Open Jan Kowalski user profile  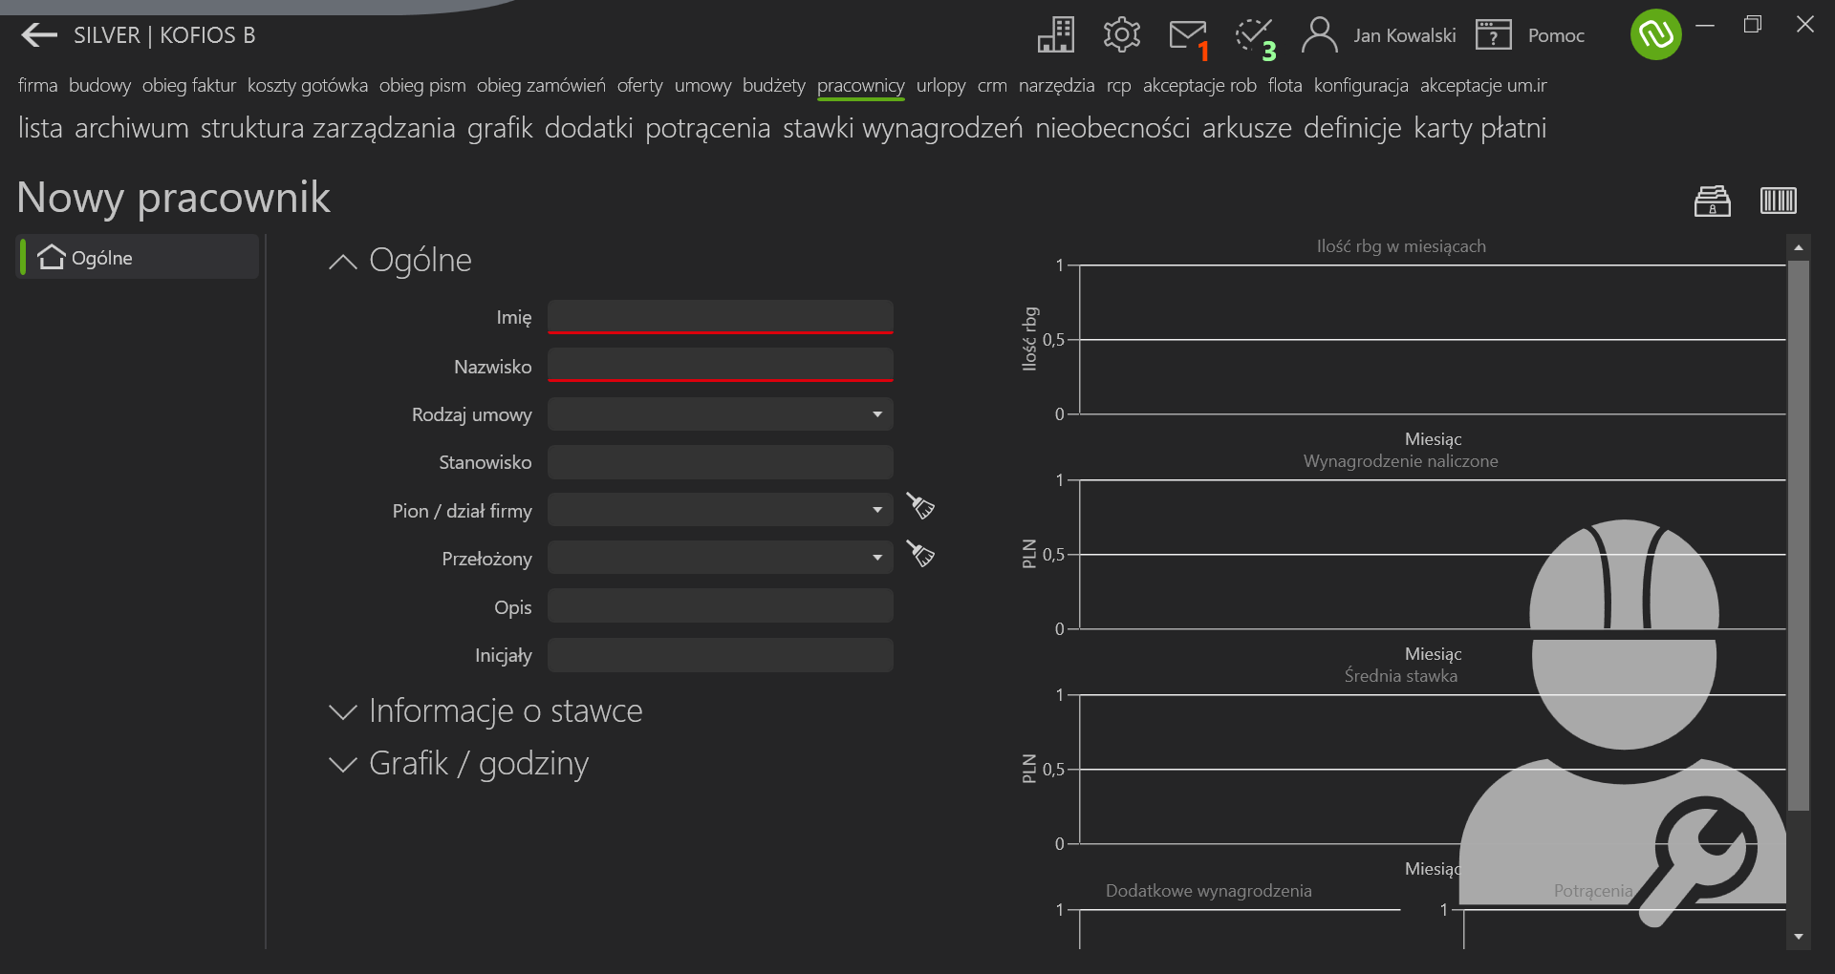pos(1379,35)
